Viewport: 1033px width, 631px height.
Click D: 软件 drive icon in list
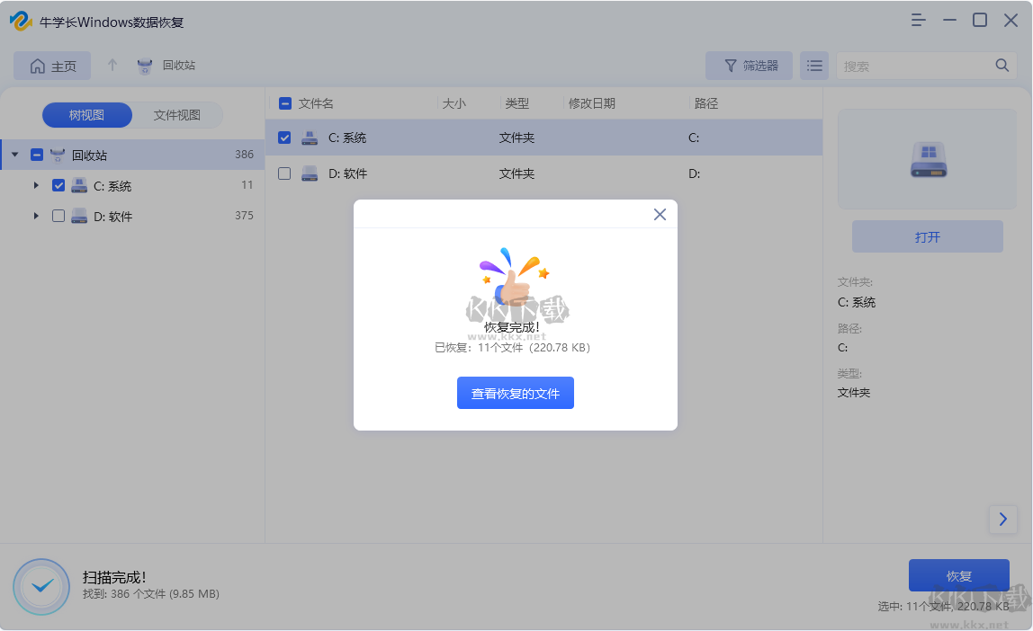(x=310, y=173)
